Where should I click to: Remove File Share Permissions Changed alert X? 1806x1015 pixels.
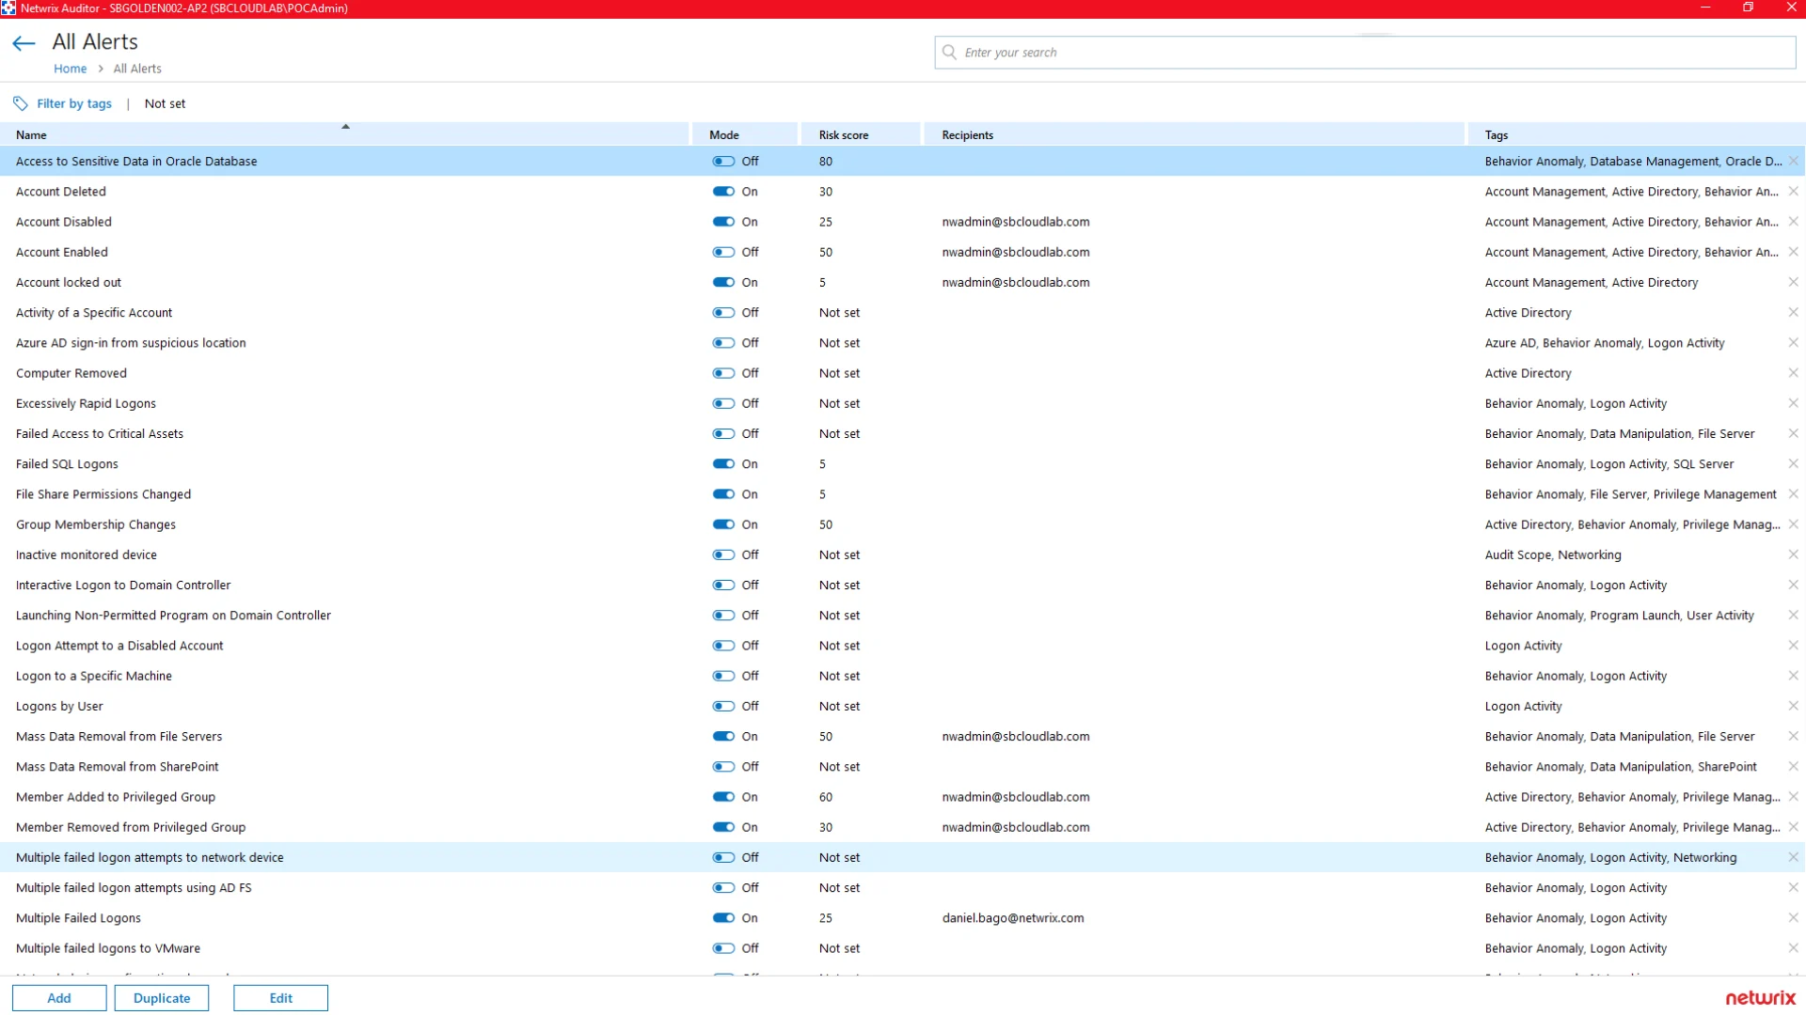click(1793, 494)
